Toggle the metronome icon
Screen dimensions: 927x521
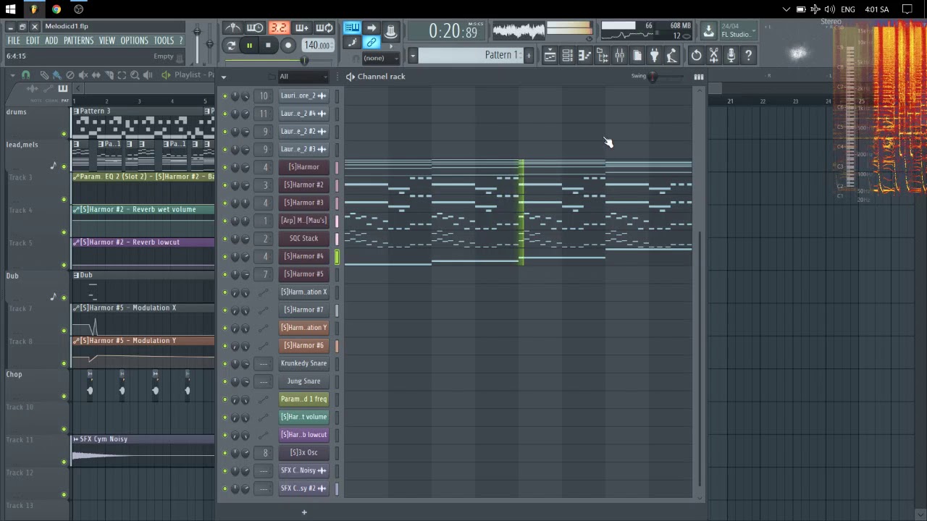[233, 28]
